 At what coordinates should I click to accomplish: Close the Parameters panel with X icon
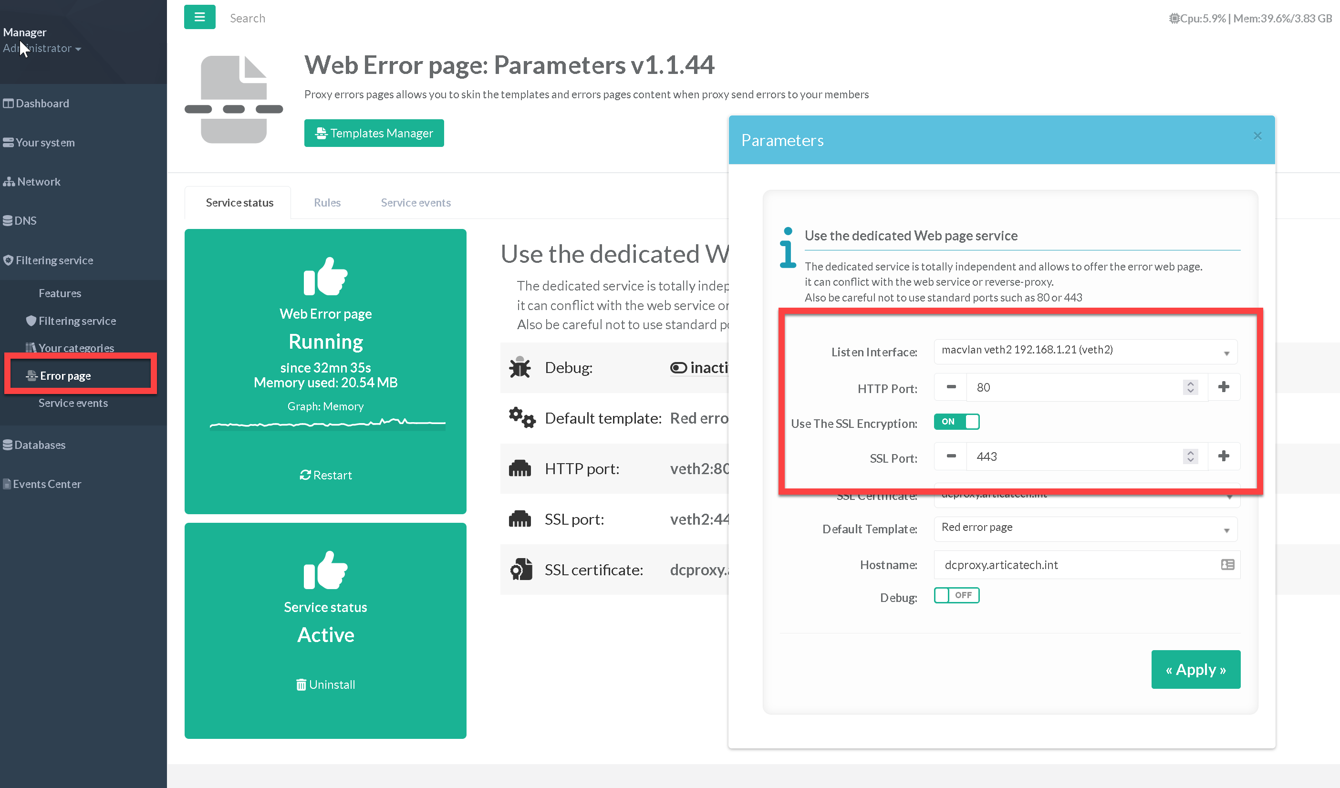pos(1257,136)
